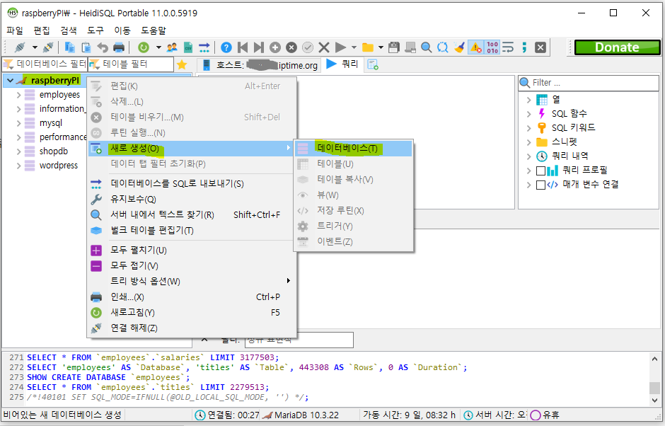This screenshot has width=665, height=426.
Task: Choose 연결 해제(Z) menu entry
Action: tap(192, 328)
